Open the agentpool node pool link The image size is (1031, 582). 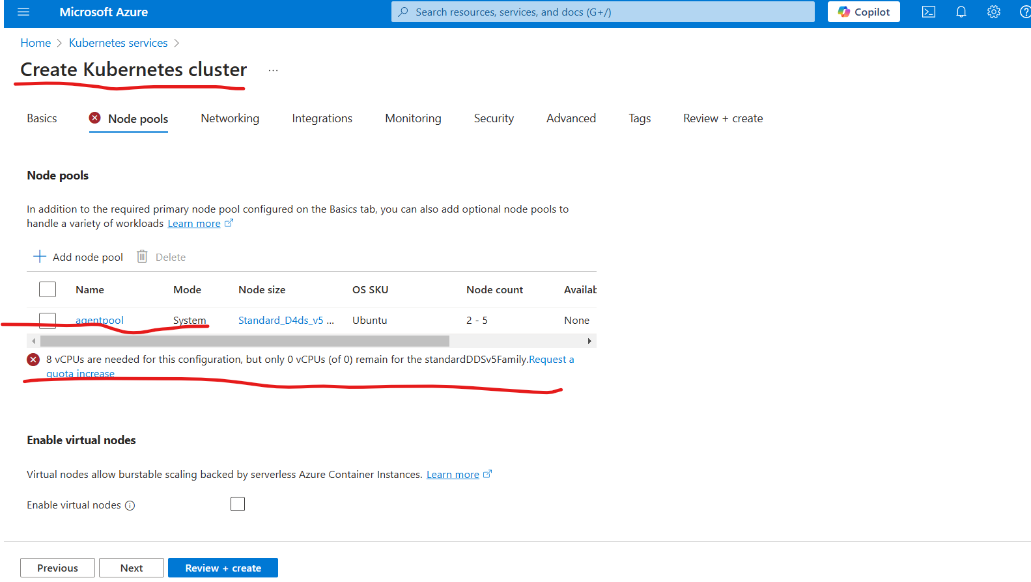[x=100, y=320]
